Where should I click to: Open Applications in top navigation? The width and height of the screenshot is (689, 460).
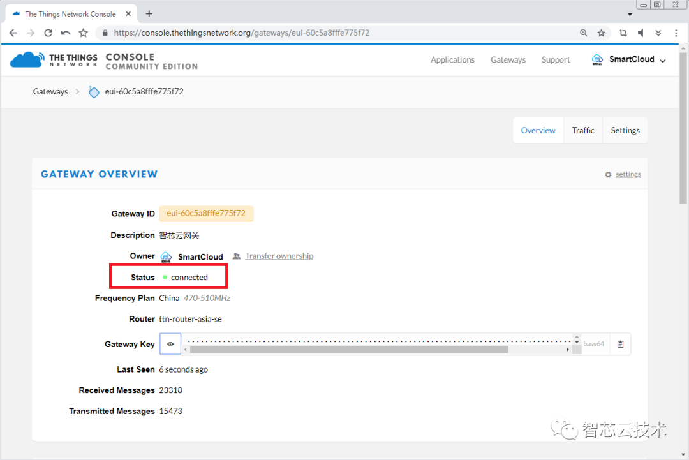click(452, 60)
